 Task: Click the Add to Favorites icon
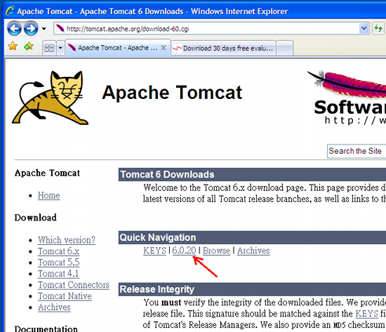click(28, 46)
